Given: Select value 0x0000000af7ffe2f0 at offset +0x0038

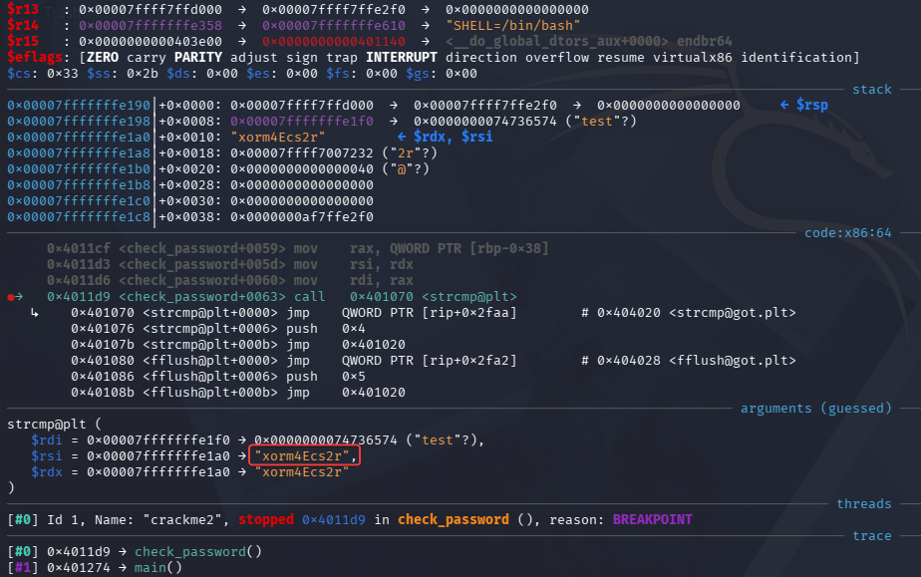Looking at the screenshot, I should coord(302,216).
